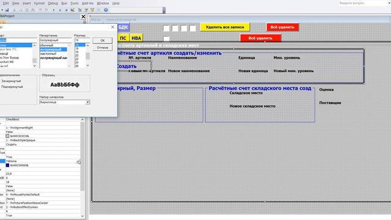Open the Tools menu

pyautogui.click(x=75, y=3)
